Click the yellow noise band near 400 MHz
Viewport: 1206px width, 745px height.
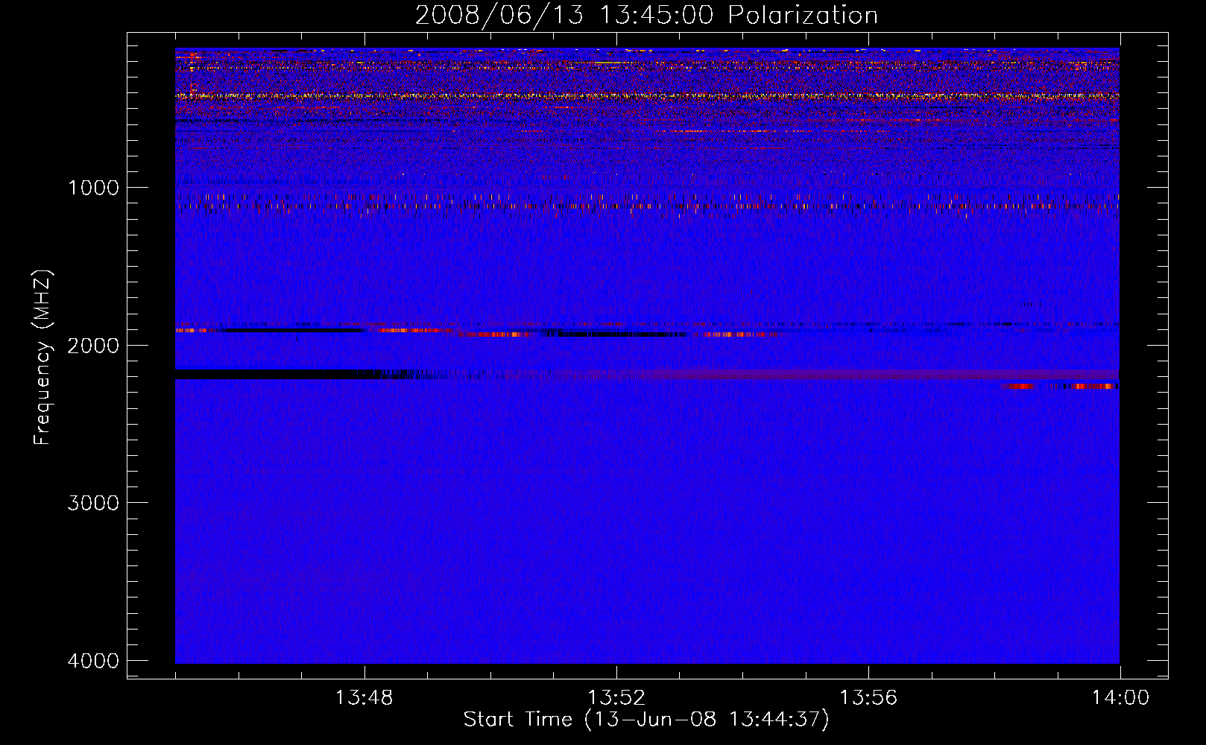[647, 96]
